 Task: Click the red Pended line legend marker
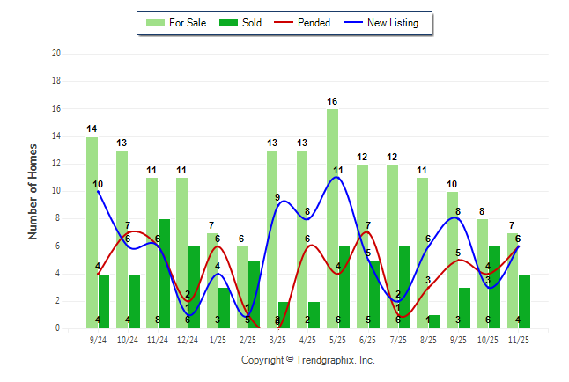point(282,23)
